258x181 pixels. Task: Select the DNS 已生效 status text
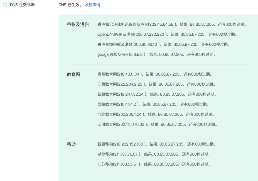point(70,5)
